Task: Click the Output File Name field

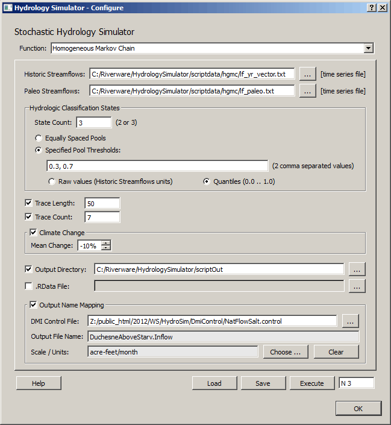Action: pyautogui.click(x=224, y=337)
